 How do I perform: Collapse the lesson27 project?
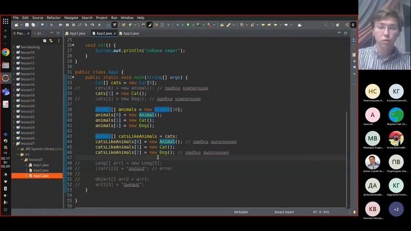14,144
